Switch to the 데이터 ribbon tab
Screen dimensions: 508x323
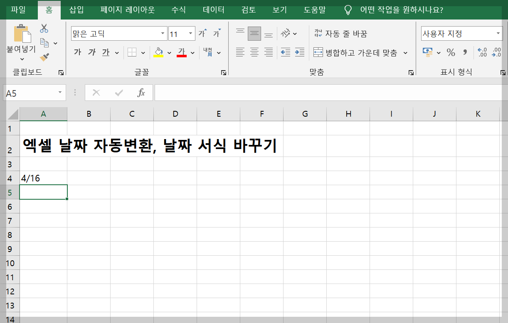coord(213,10)
